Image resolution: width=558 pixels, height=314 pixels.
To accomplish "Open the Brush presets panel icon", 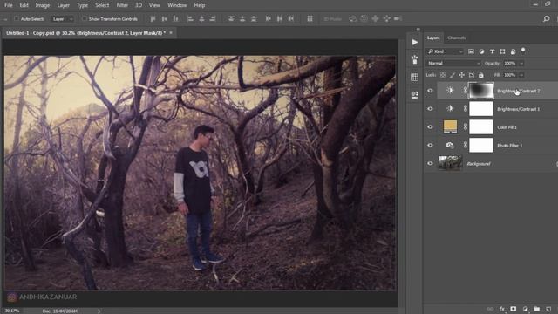I will tap(415, 59).
